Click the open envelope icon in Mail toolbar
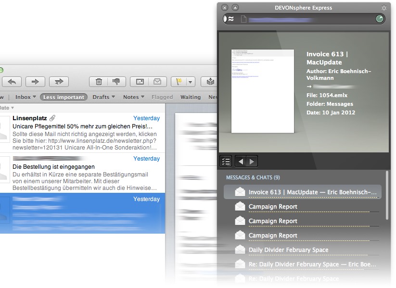Image resolution: width=396 pixels, height=288 pixels. point(157,82)
